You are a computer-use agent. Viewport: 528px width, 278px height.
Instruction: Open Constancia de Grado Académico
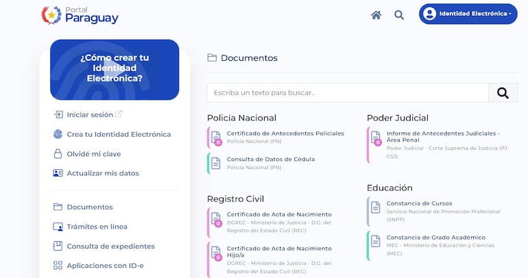tap(436, 238)
